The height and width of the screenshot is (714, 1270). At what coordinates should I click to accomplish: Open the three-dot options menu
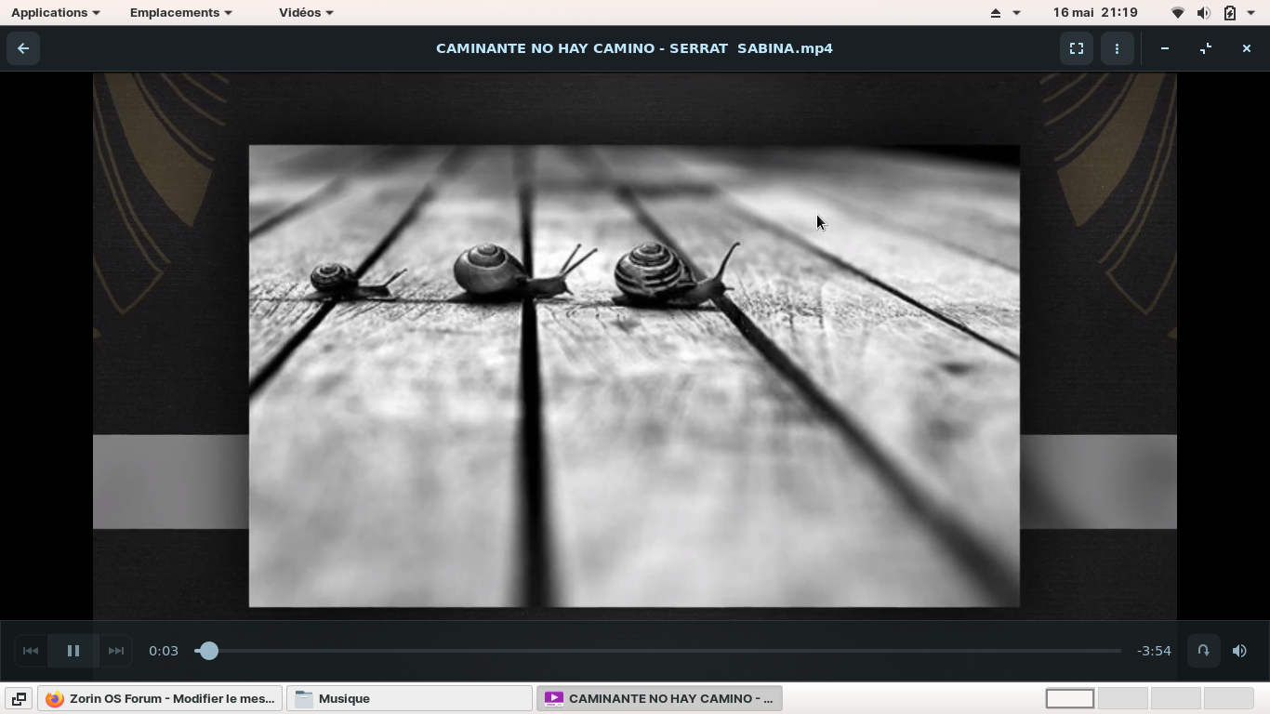(x=1117, y=48)
